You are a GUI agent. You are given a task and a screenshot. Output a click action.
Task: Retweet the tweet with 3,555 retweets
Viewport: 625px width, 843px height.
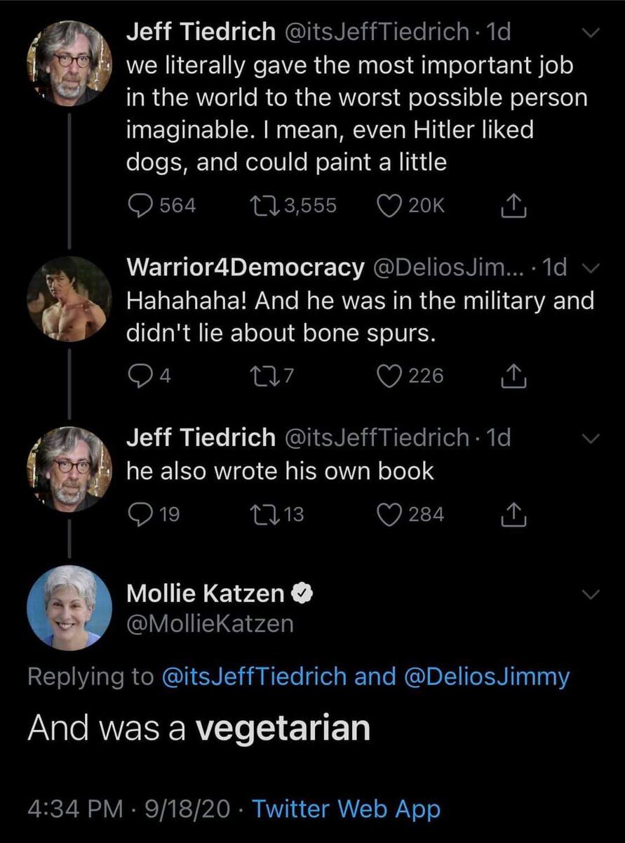(264, 205)
